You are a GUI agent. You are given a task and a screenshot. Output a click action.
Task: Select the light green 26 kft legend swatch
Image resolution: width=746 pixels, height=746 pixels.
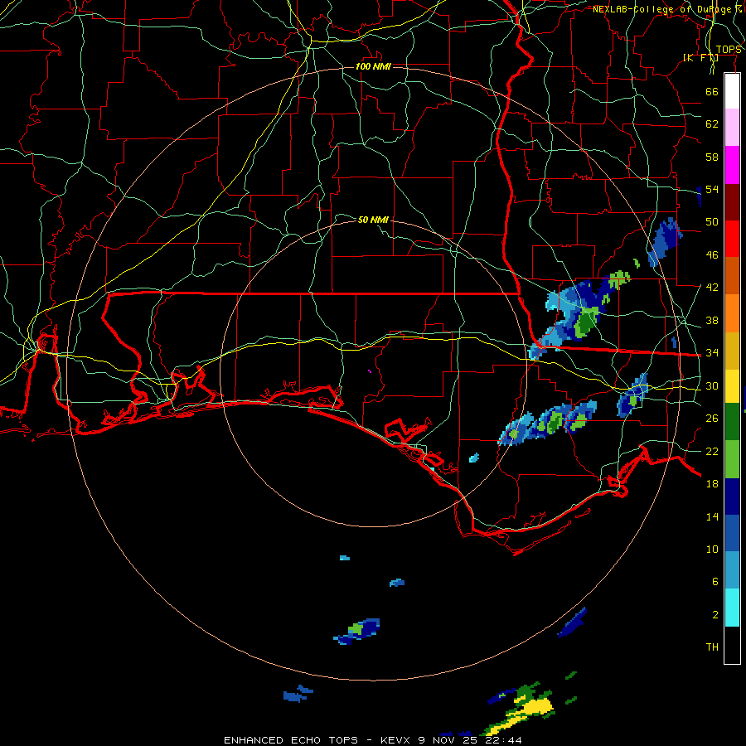(732, 459)
